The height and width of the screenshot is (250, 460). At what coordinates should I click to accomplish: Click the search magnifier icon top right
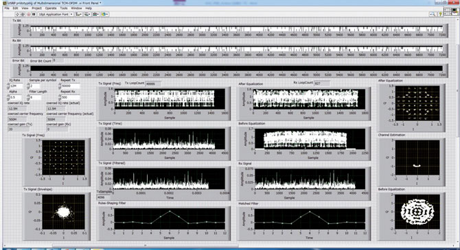(432, 14)
